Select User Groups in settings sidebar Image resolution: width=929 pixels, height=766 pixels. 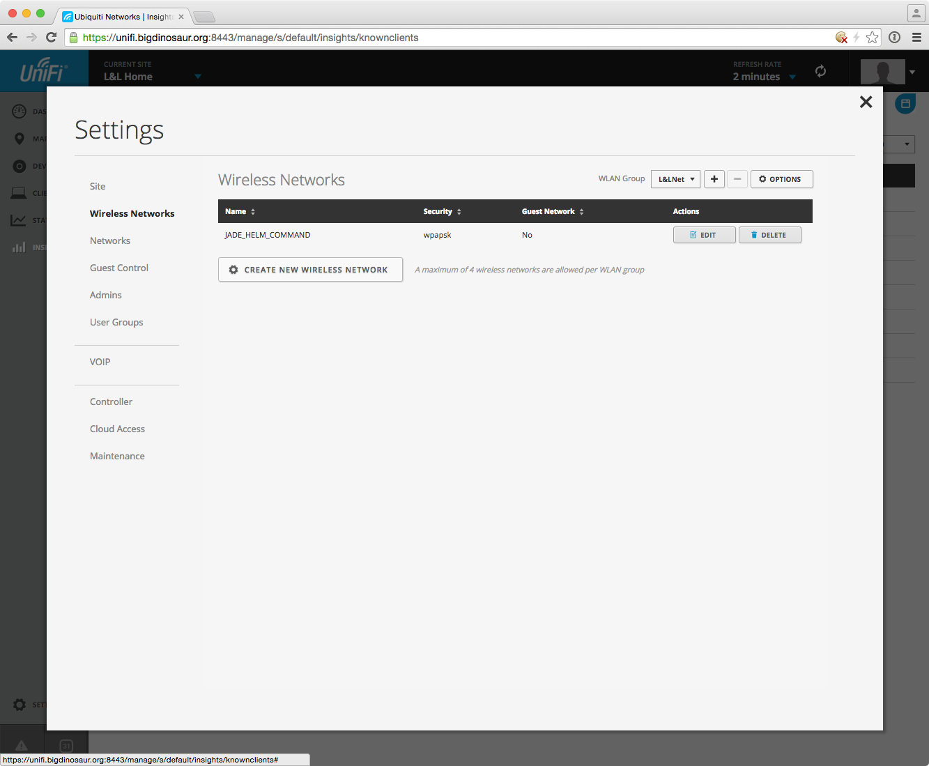point(116,322)
